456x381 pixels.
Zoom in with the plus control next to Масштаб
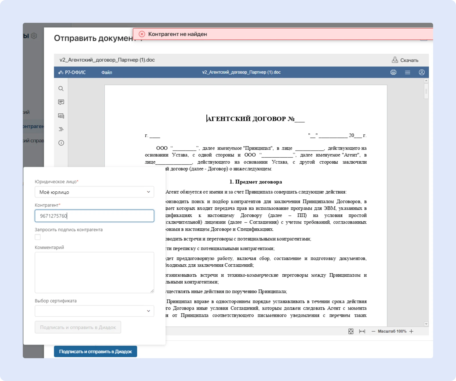coord(411,331)
